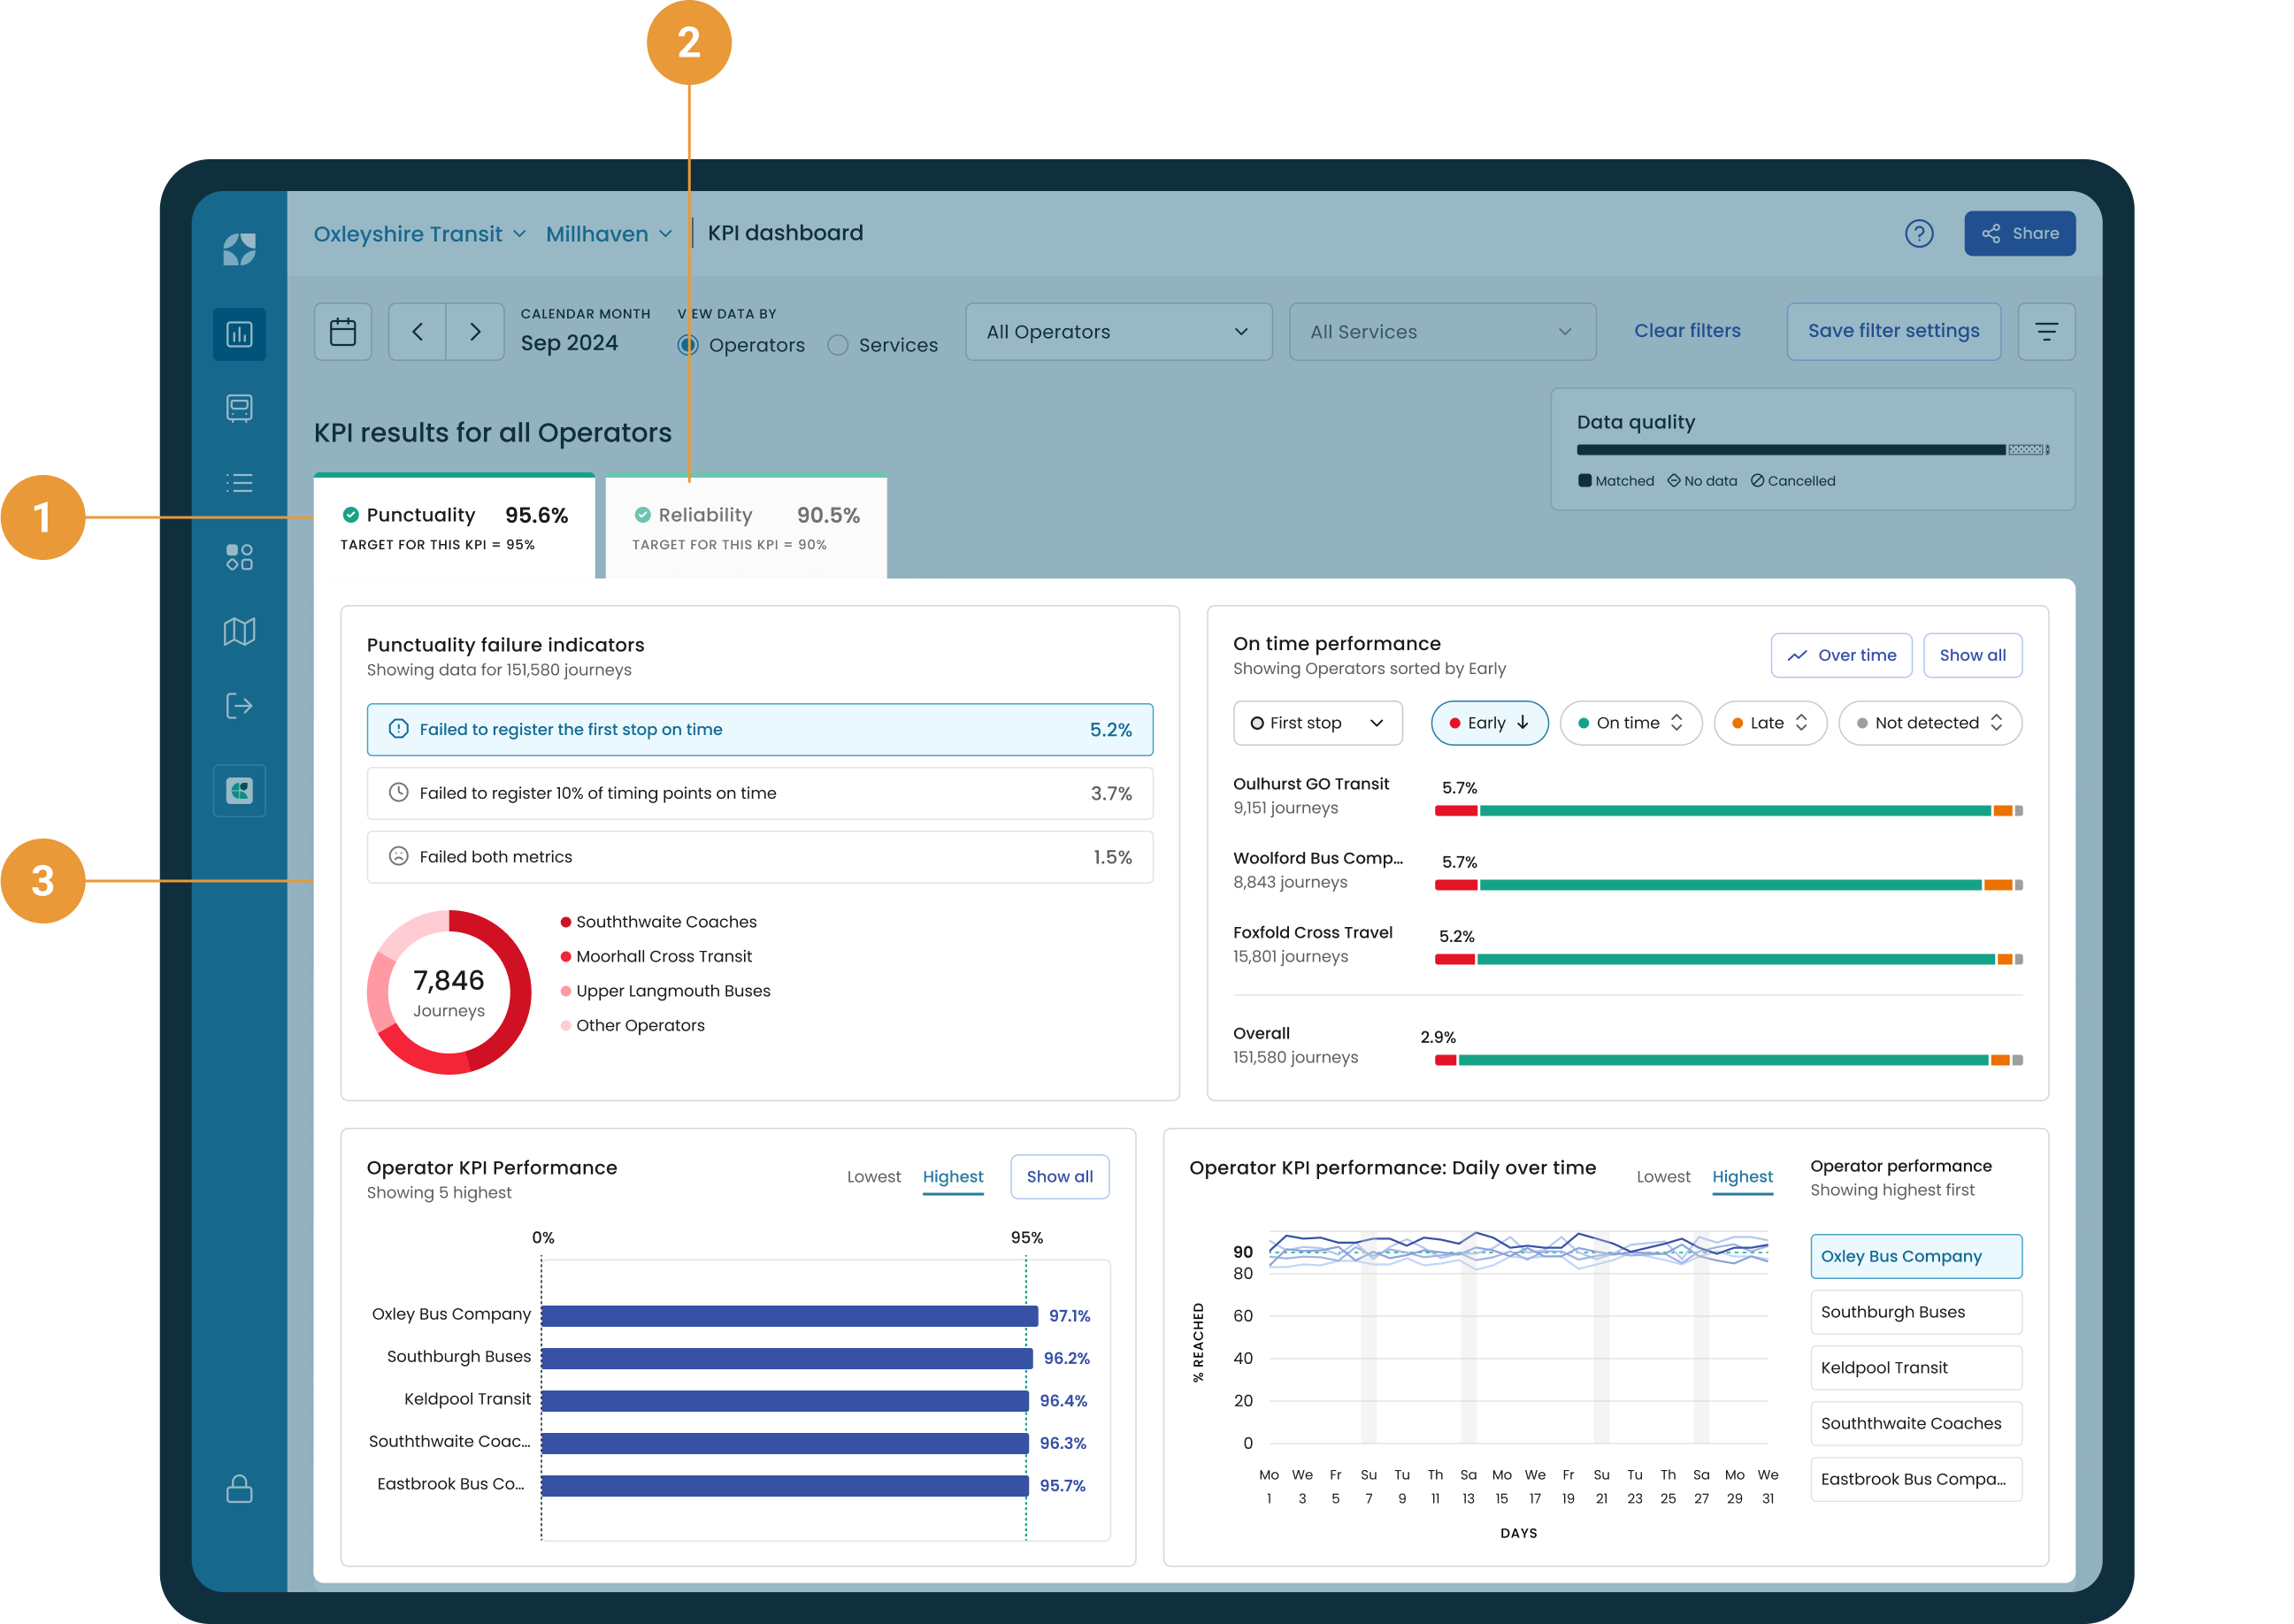Select the Services radio button
2294x1624 pixels.
(838, 345)
